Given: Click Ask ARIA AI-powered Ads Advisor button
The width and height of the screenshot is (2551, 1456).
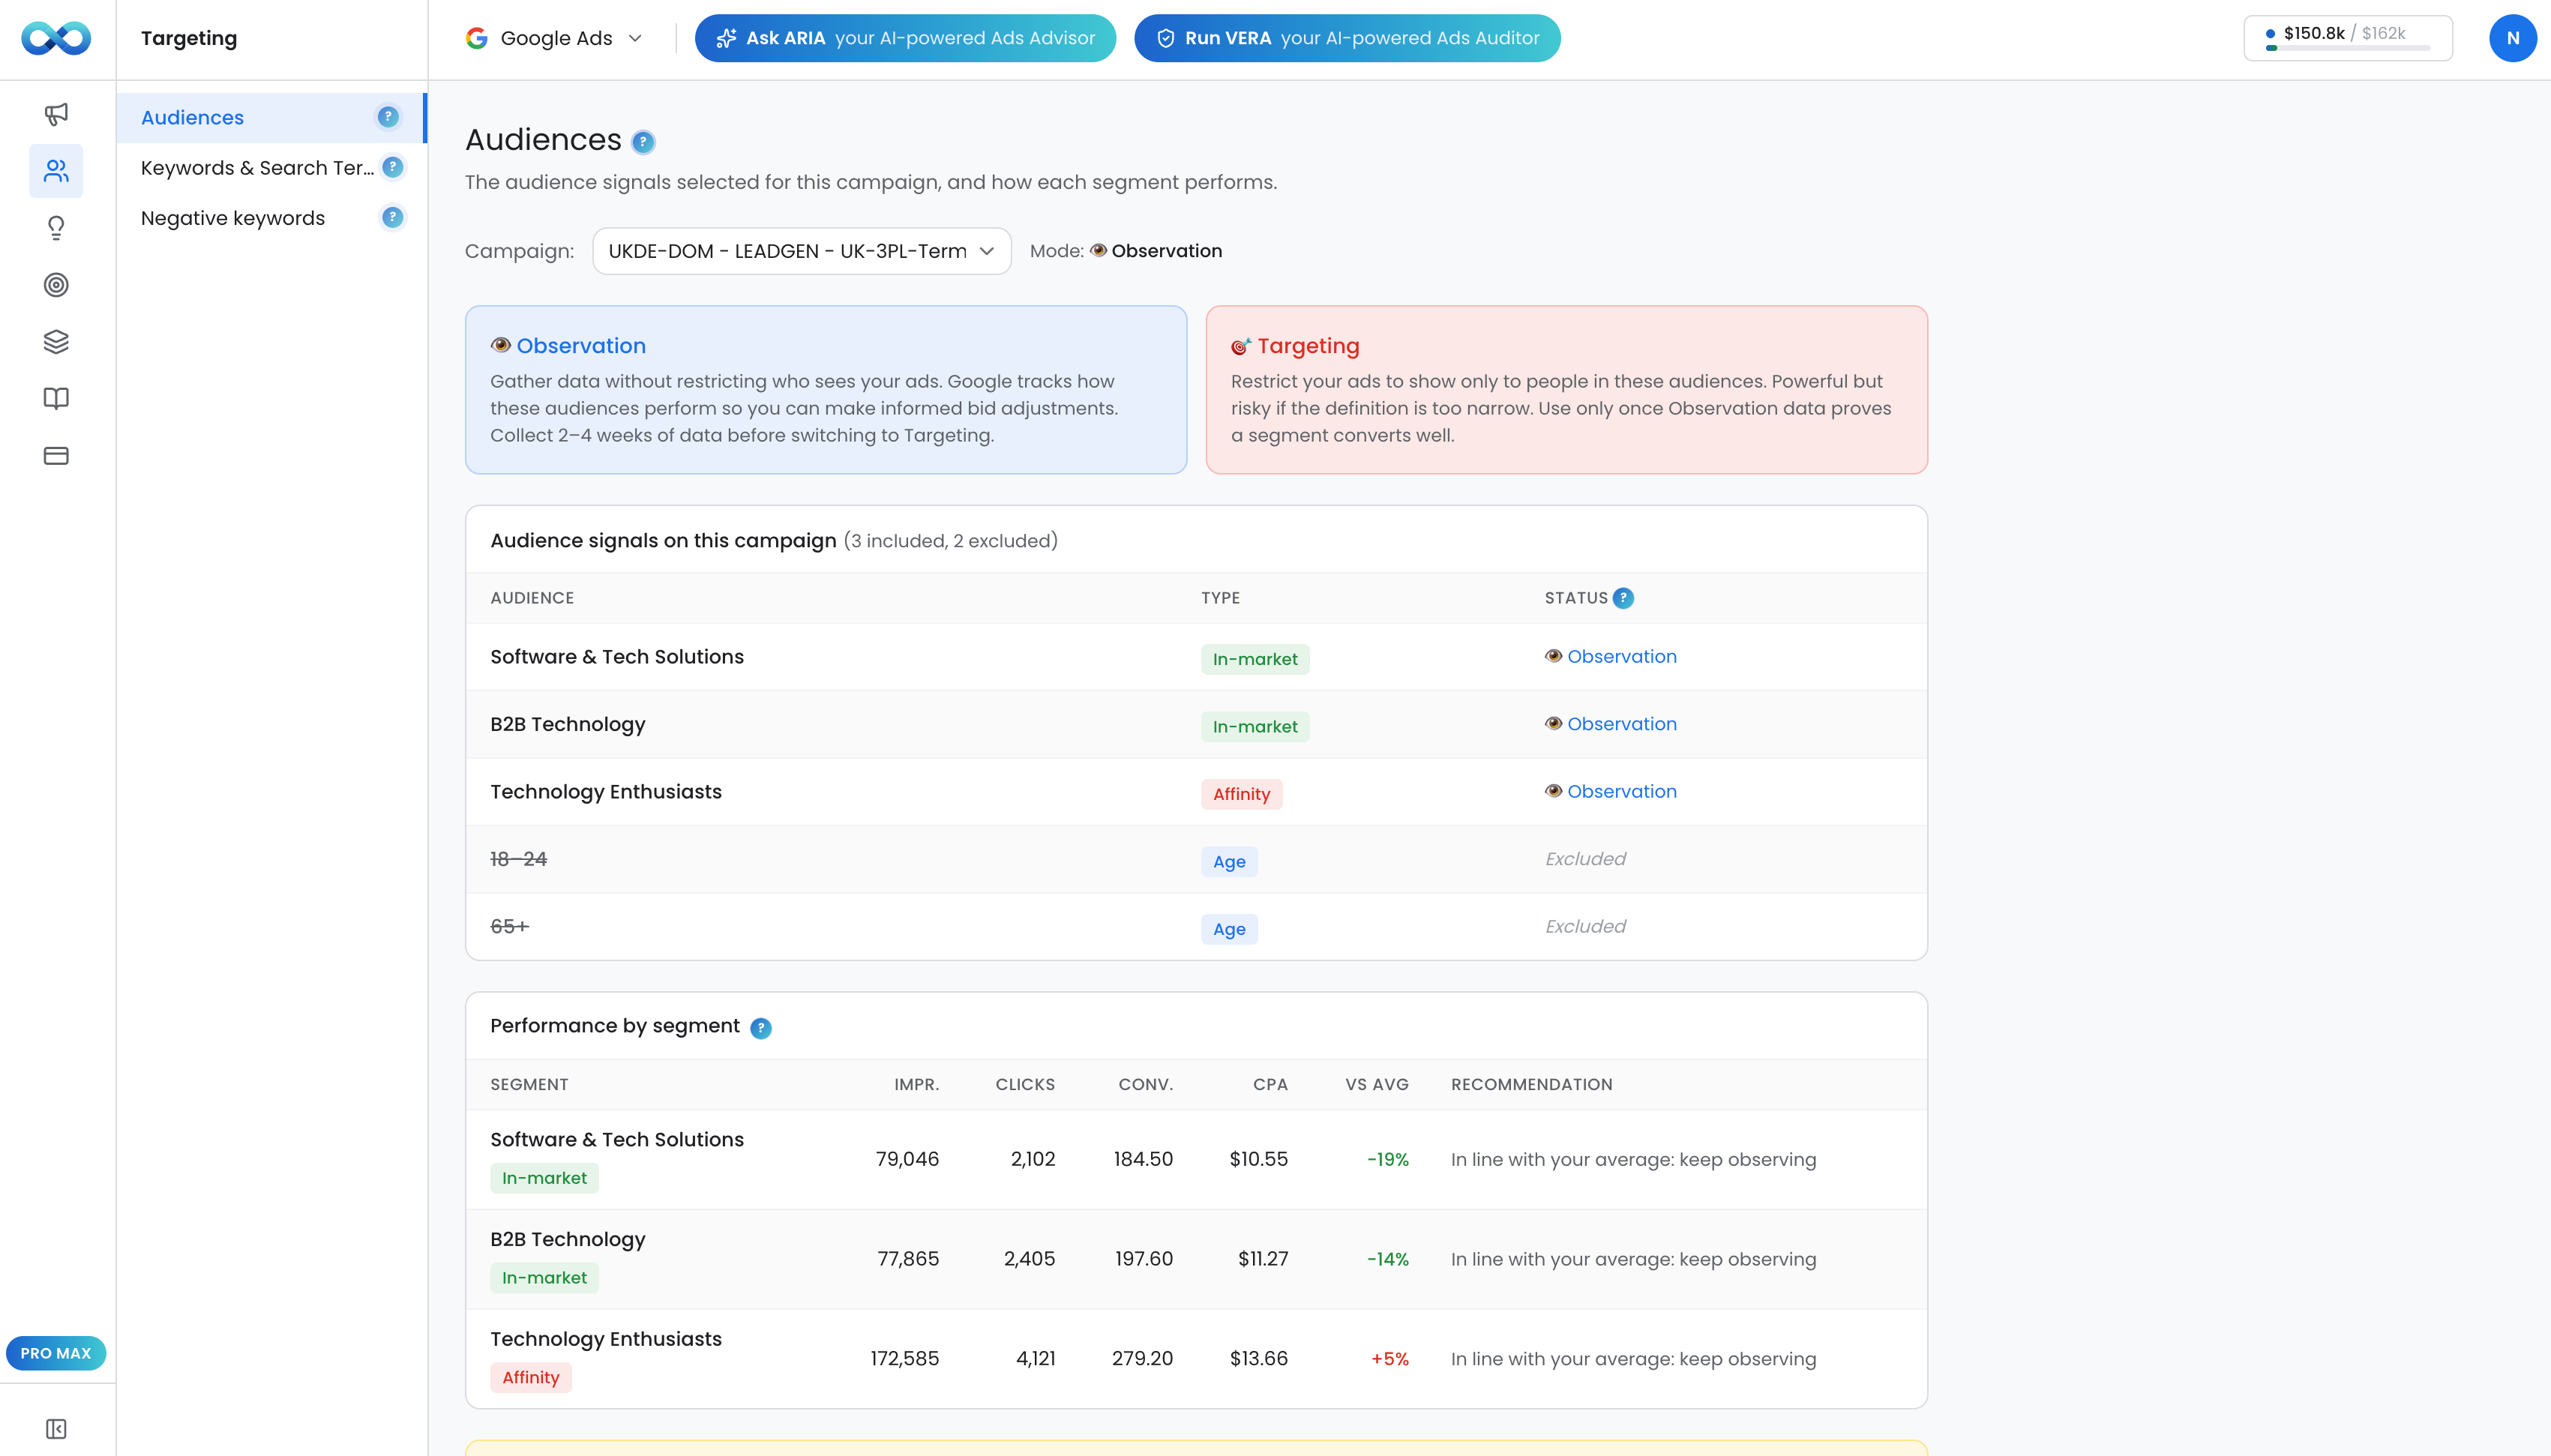Looking at the screenshot, I should (x=905, y=38).
